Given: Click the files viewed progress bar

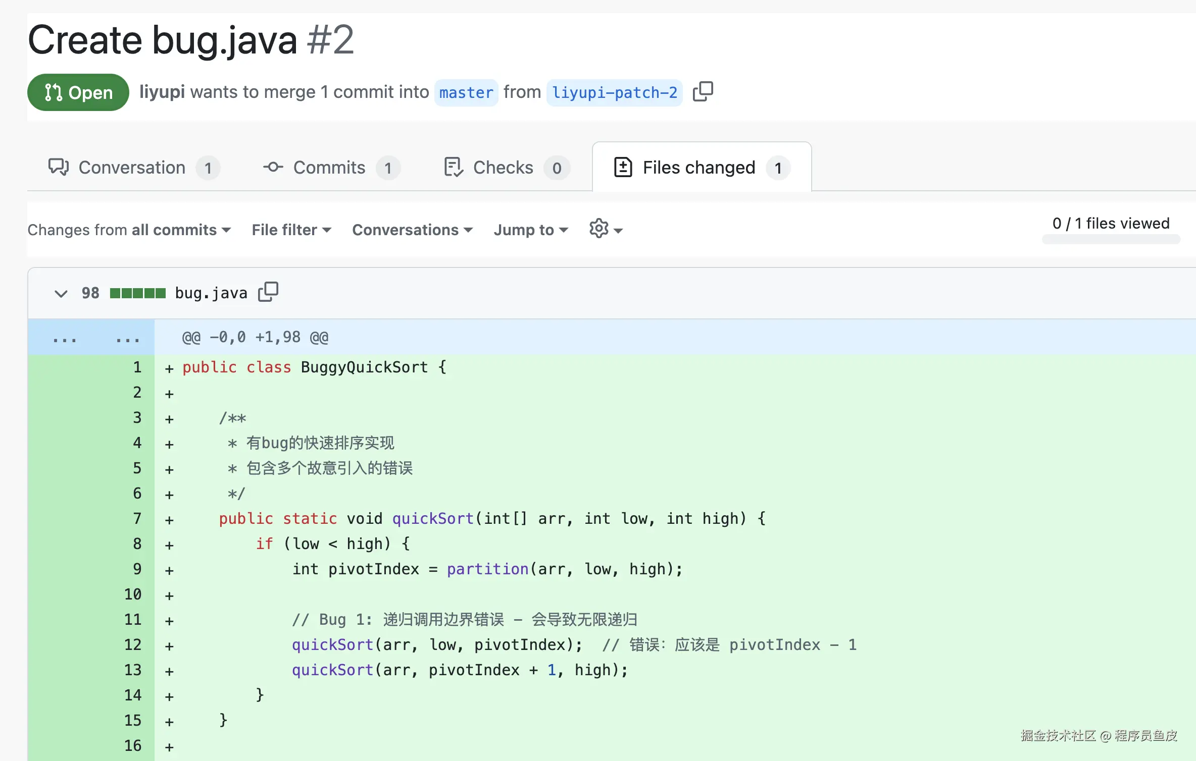Looking at the screenshot, I should tap(1111, 240).
